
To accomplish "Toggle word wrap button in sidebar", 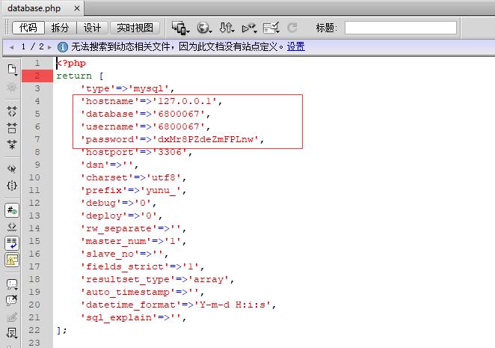I will click(x=12, y=243).
